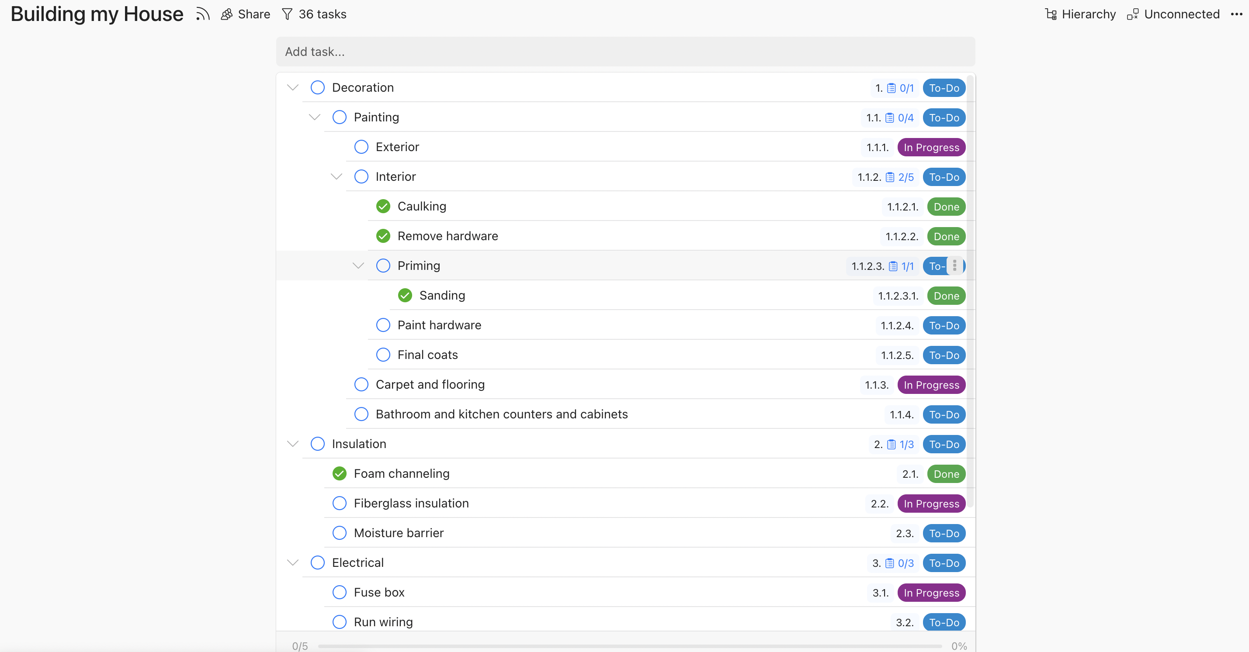The image size is (1249, 652).
Task: Click the Hierarchy view icon
Action: [1051, 14]
